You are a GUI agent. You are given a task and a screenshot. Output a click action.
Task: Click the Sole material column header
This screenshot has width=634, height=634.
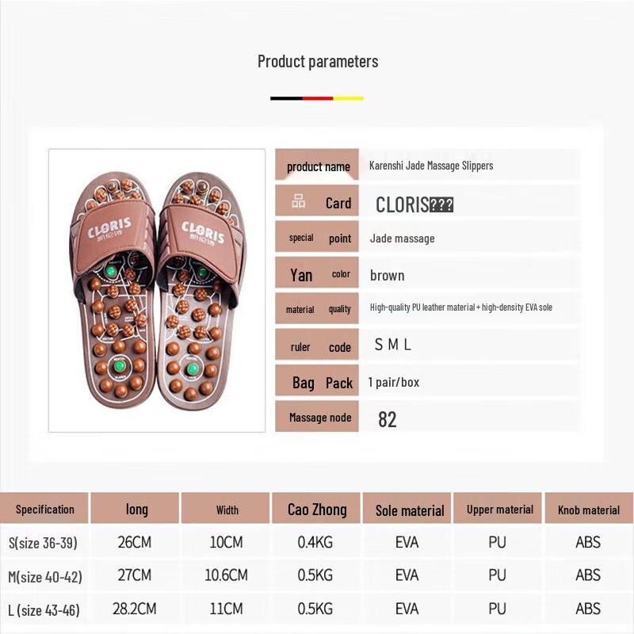click(x=410, y=510)
